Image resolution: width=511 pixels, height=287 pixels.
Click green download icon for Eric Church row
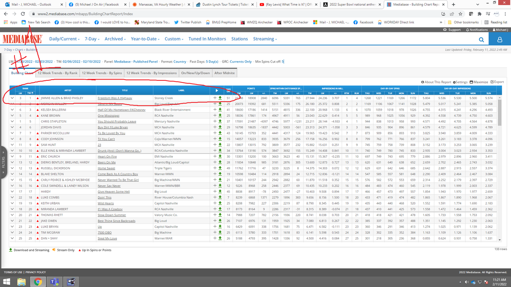click(220, 156)
